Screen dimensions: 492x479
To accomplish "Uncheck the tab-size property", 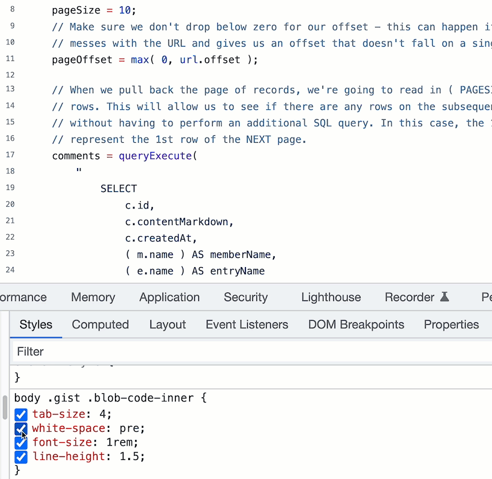I will tap(21, 415).
